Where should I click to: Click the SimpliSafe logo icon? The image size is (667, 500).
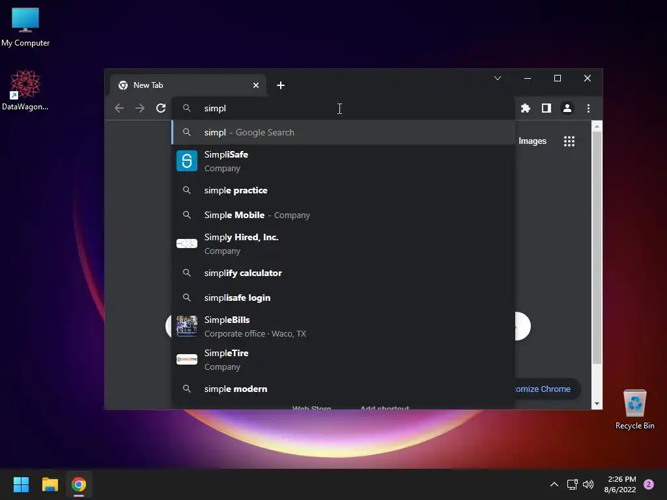(x=187, y=161)
